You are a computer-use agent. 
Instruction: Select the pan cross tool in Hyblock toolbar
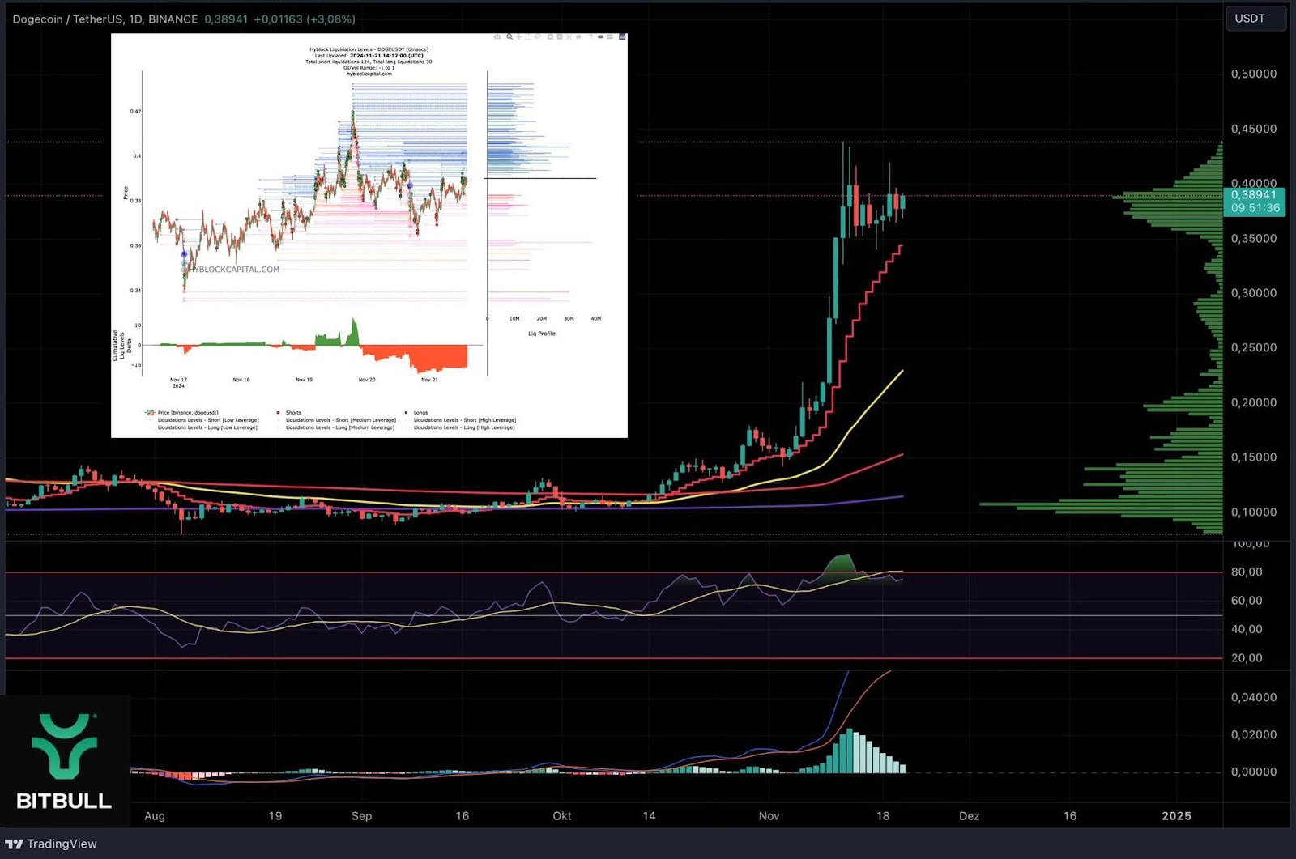(x=519, y=36)
